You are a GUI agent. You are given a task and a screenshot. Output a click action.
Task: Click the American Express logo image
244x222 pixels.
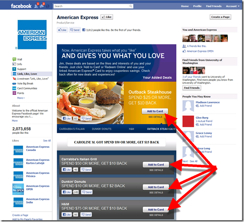click(32, 34)
